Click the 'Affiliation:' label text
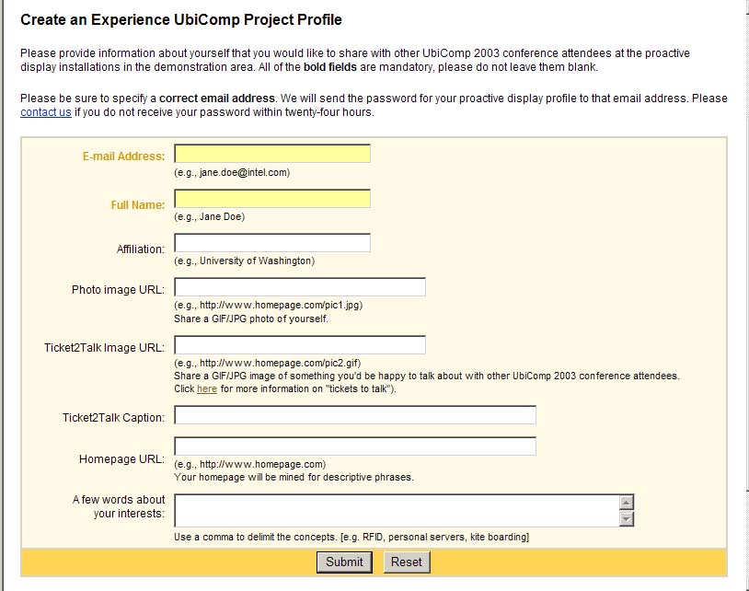This screenshot has height=591, width=749. (x=141, y=249)
